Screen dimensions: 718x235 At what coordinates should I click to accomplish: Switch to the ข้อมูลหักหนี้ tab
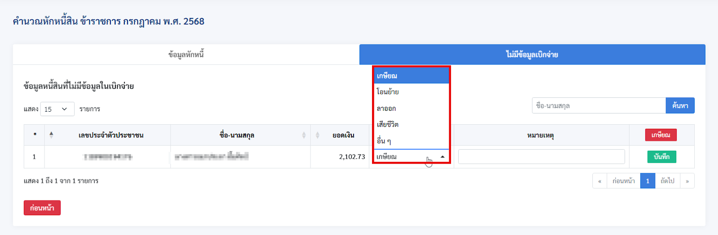click(186, 55)
